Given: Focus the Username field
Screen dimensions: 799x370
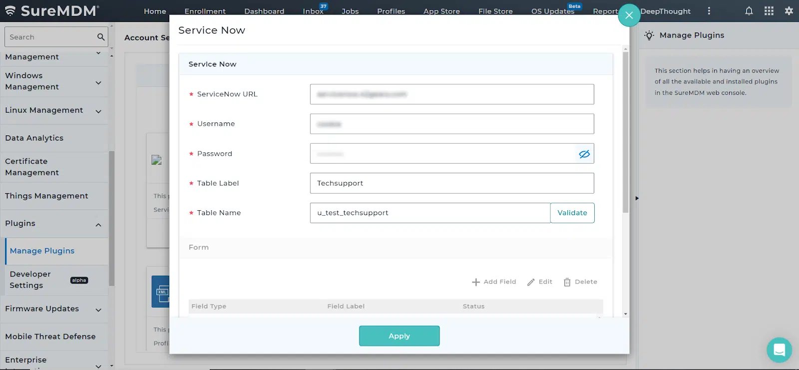Looking at the screenshot, I should coord(452,124).
